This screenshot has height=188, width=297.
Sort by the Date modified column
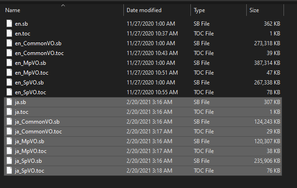point(144,10)
